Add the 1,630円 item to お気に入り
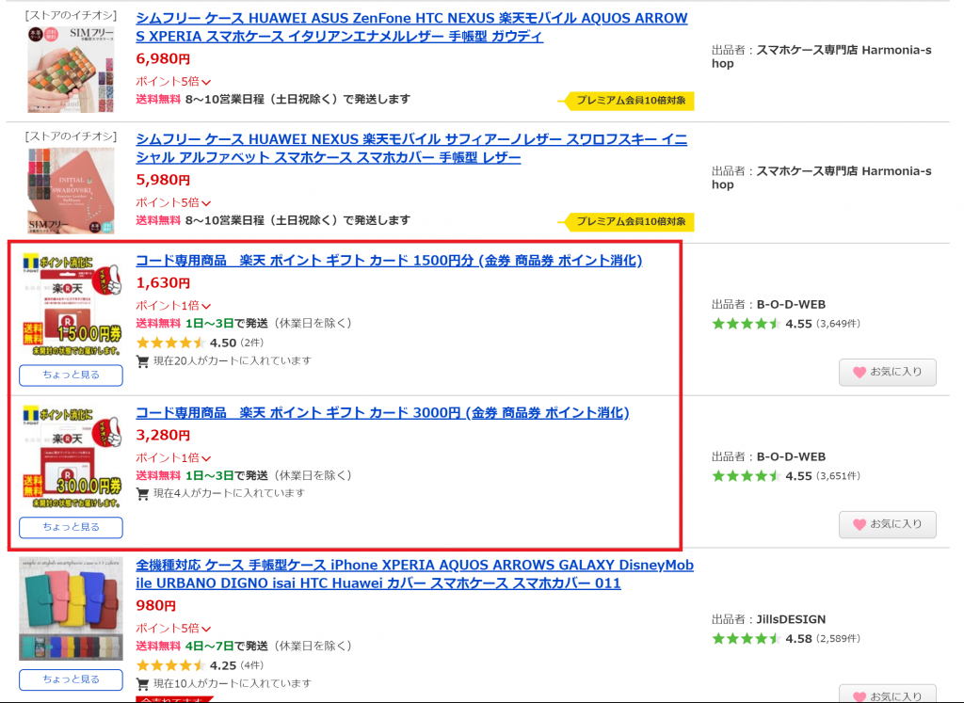964x703 pixels. coord(888,372)
